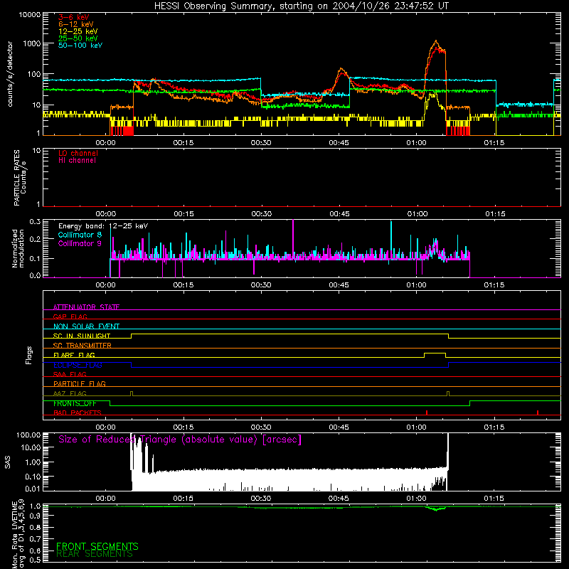Click the ATTENUATOR_STATE flag label
The width and height of the screenshot is (569, 569).
[x=86, y=307]
